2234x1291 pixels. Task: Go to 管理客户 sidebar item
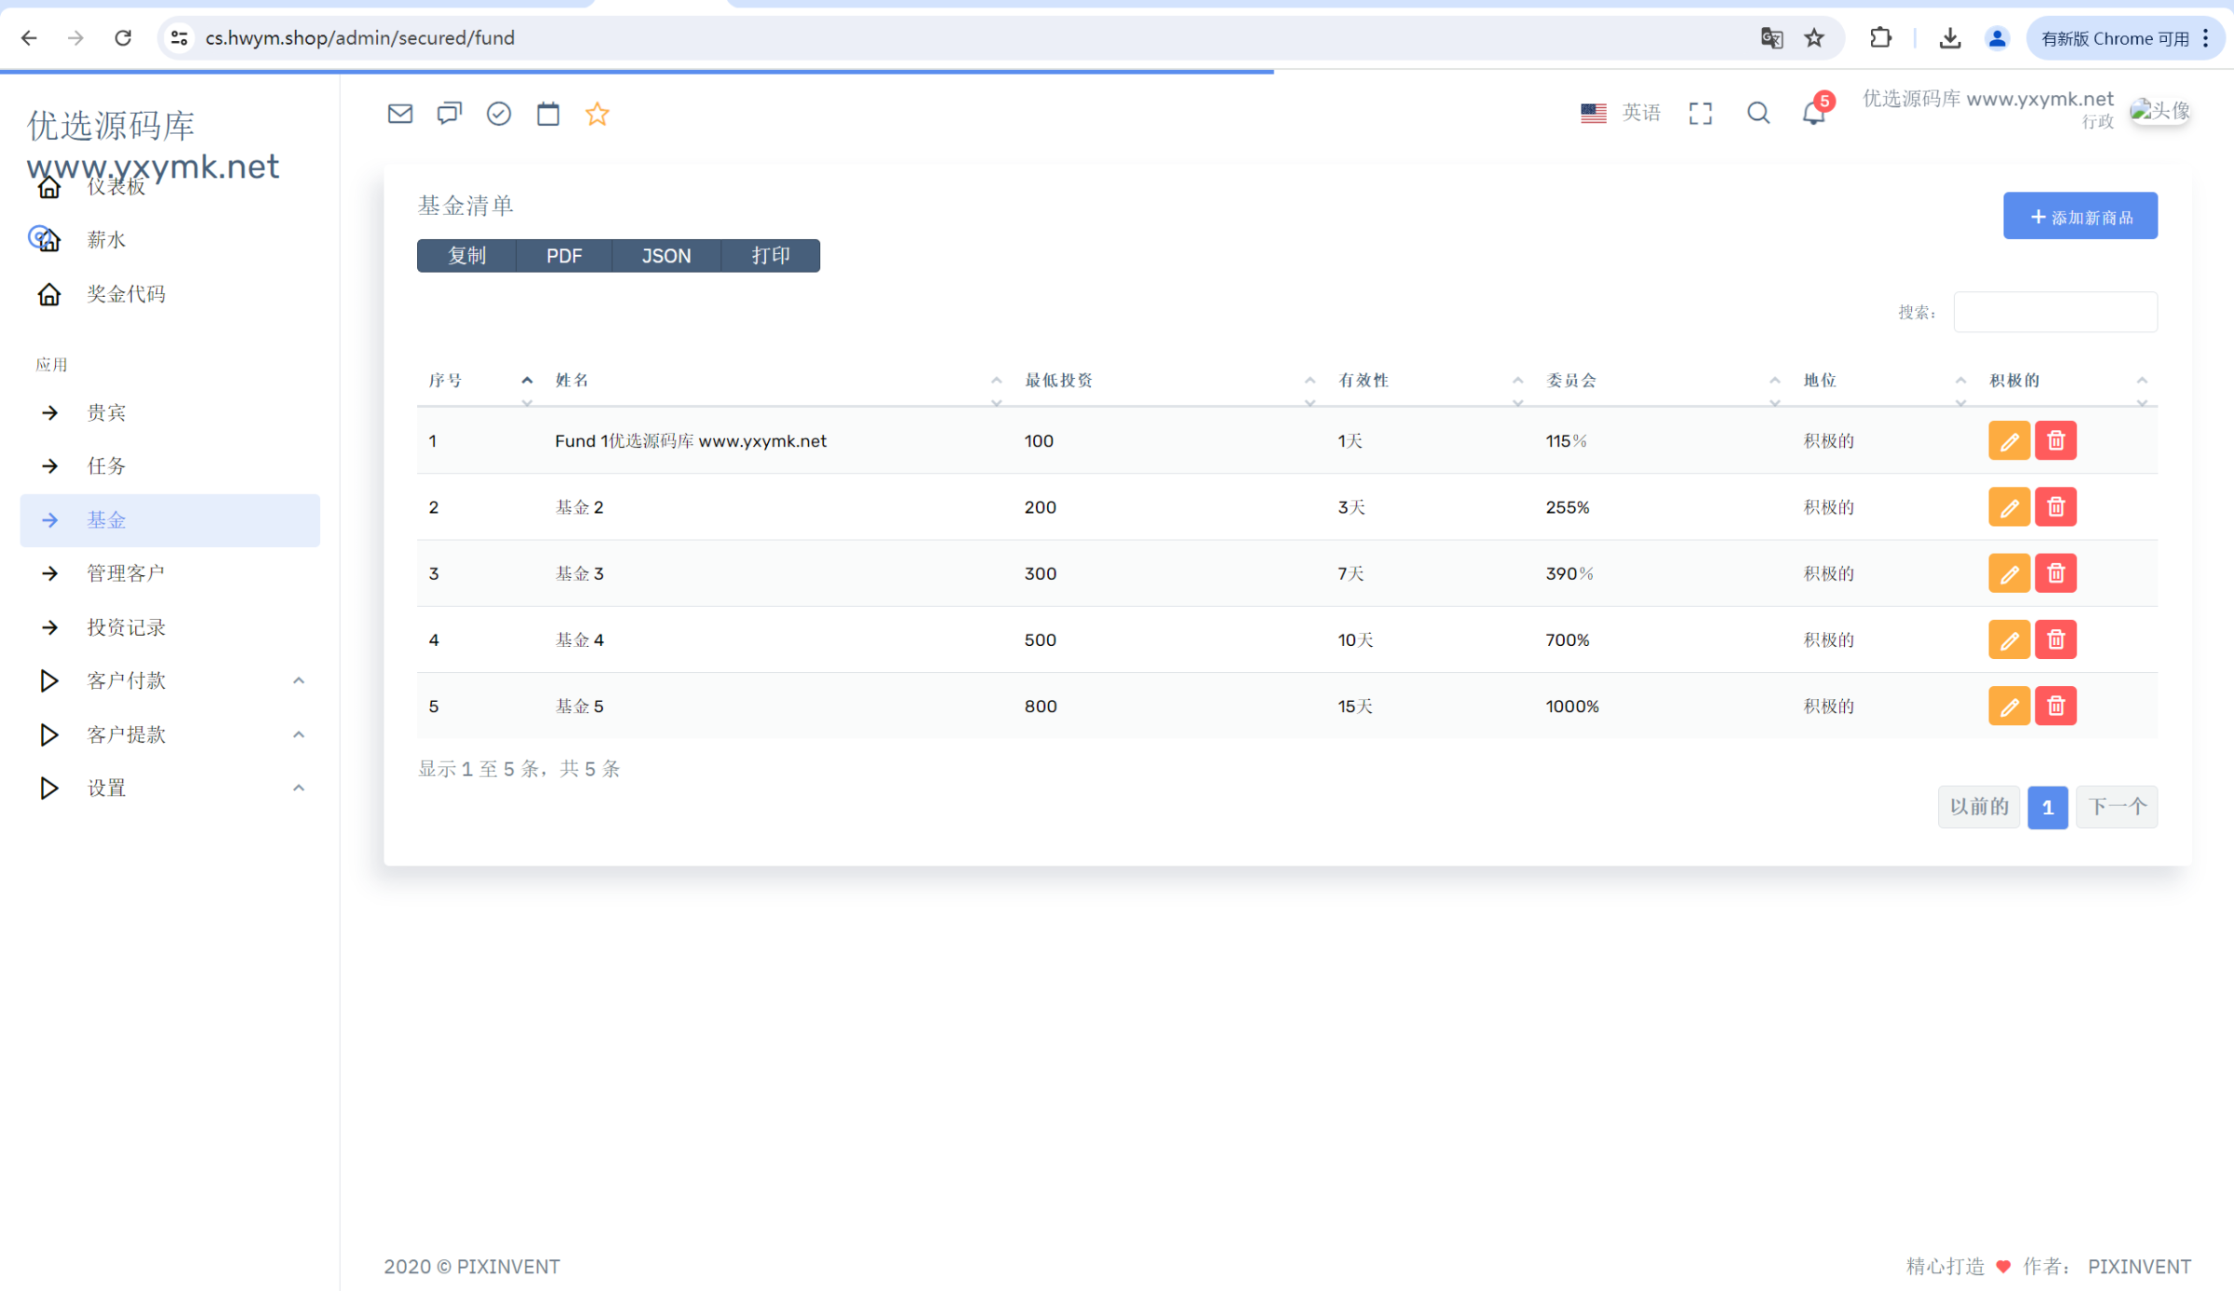[x=126, y=573]
